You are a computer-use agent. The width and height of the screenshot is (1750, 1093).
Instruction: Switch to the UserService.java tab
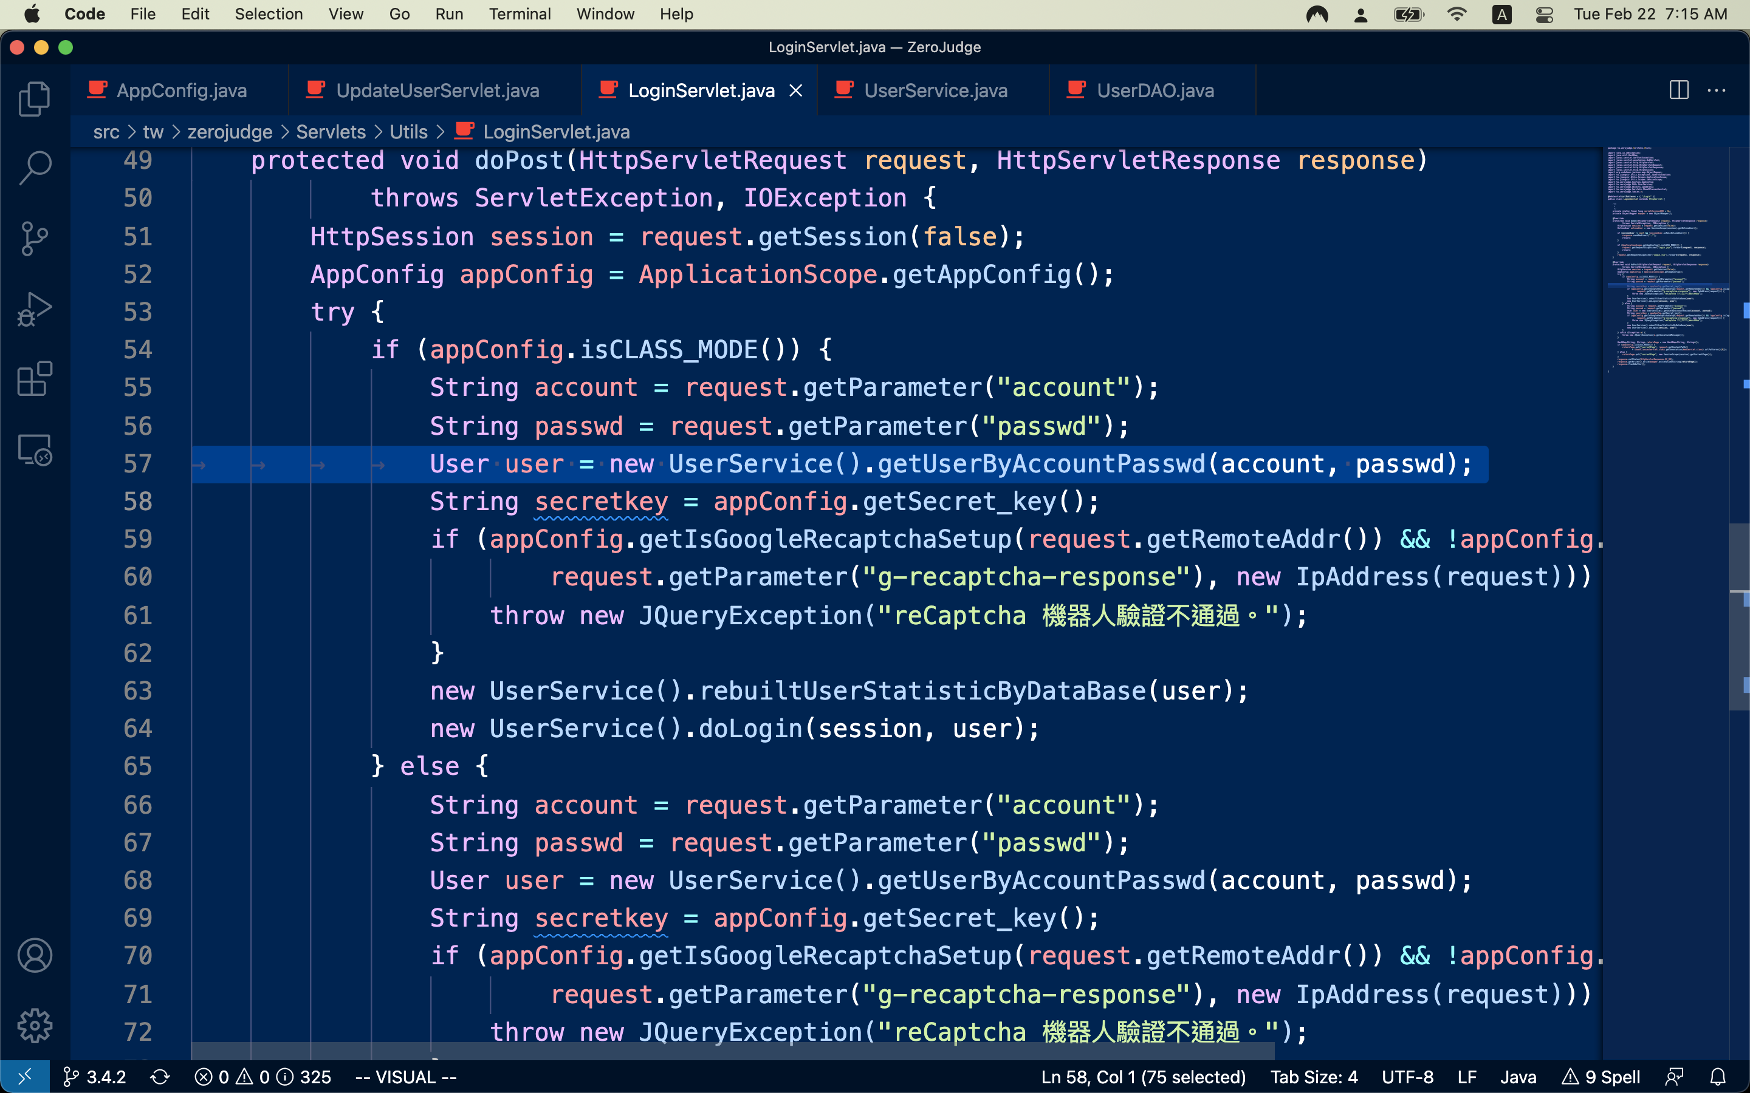(933, 90)
